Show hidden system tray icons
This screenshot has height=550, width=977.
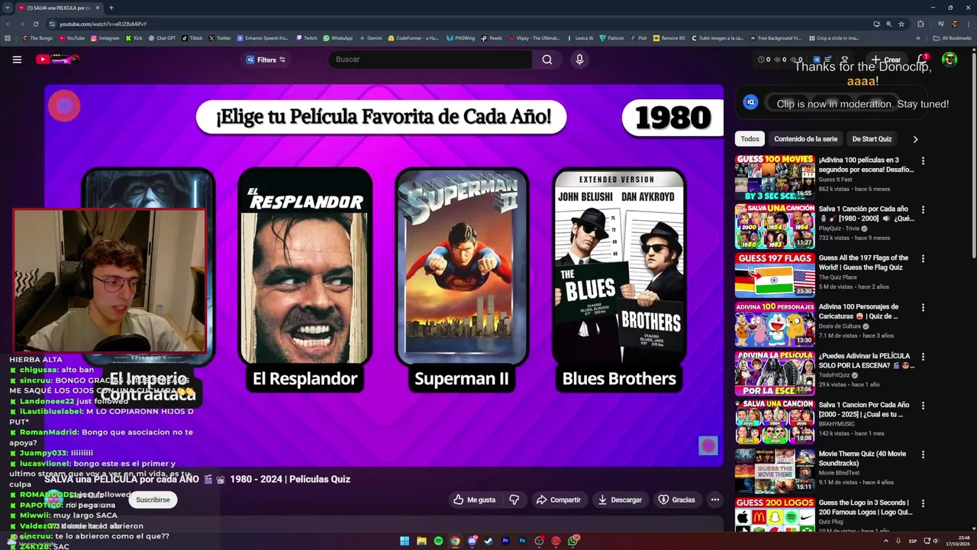(886, 541)
